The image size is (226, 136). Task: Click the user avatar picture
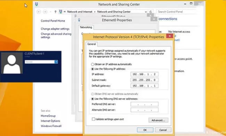tap(12, 63)
